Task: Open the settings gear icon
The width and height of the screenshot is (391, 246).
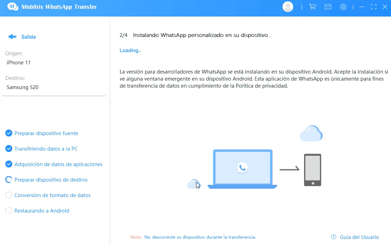Action: (x=343, y=7)
